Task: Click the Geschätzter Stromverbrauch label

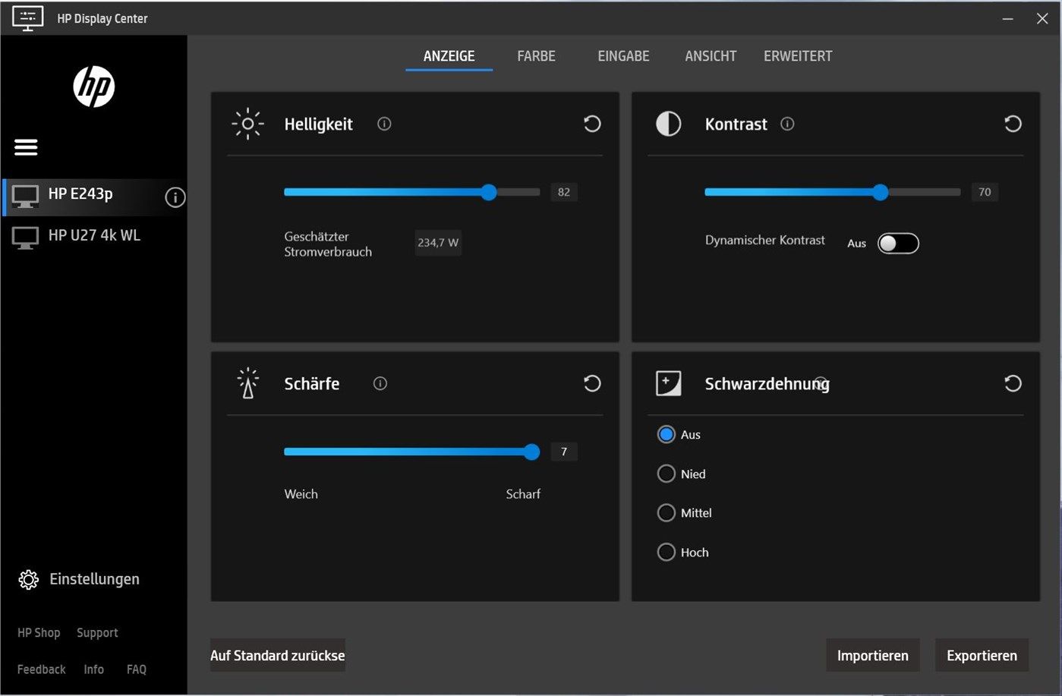Action: (x=328, y=244)
